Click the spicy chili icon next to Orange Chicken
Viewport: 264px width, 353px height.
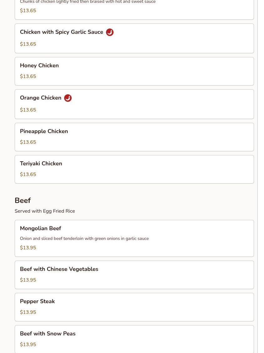(68, 98)
